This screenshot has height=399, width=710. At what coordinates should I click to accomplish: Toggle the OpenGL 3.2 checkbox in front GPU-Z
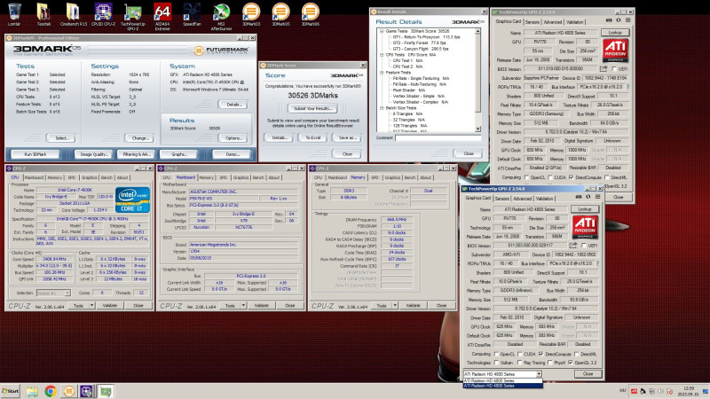pyautogui.click(x=570, y=363)
